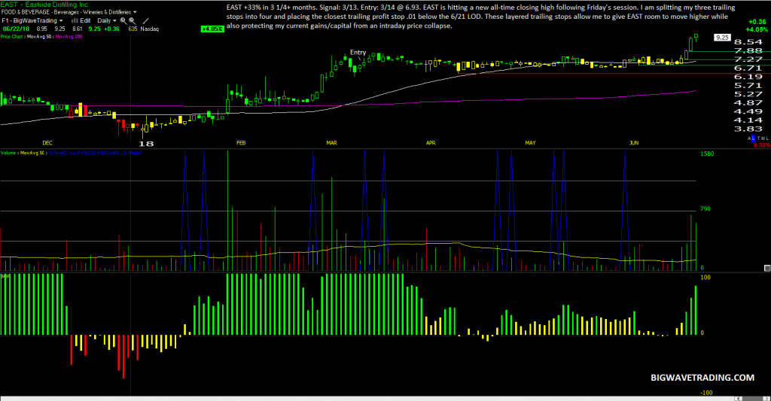Click the FEB month label on time axis
The width and height of the screenshot is (771, 401).
pyautogui.click(x=241, y=143)
